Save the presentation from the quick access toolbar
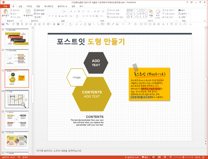This screenshot has height=159, width=208. (x=3, y=24)
